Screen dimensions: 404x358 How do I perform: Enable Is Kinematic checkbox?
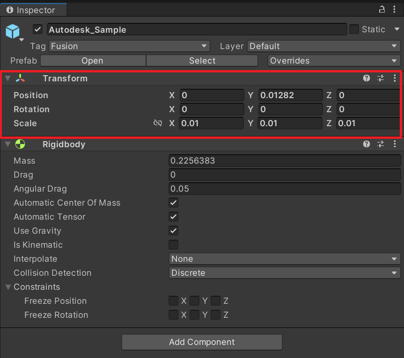click(173, 244)
